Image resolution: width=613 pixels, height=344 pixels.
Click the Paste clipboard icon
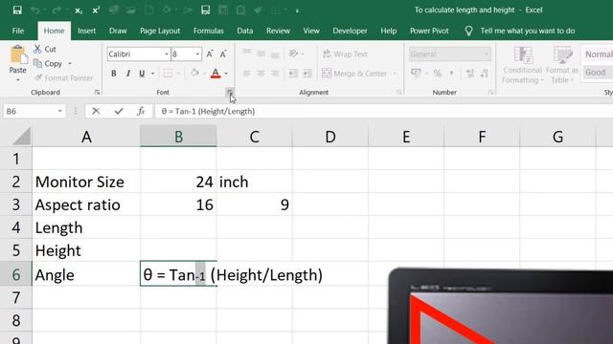pyautogui.click(x=18, y=54)
